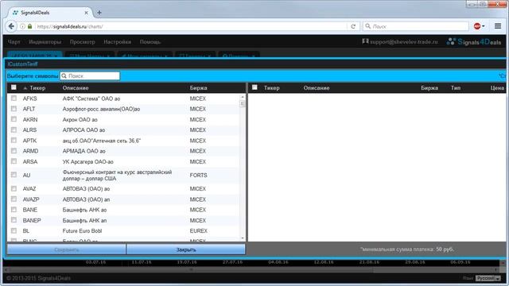Open the Настройки menu
Screen dimensions: 509x286
pos(118,42)
